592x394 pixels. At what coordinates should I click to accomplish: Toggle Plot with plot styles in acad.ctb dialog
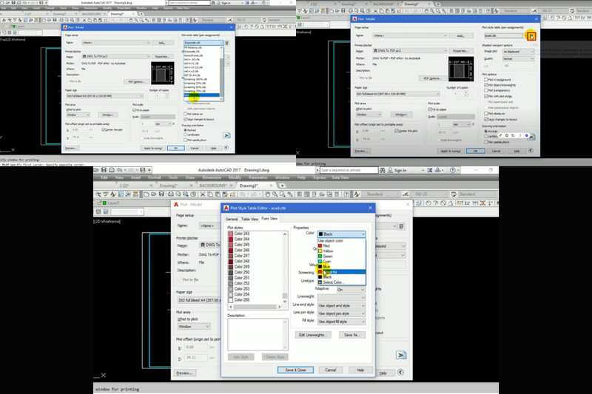[x=486, y=96]
